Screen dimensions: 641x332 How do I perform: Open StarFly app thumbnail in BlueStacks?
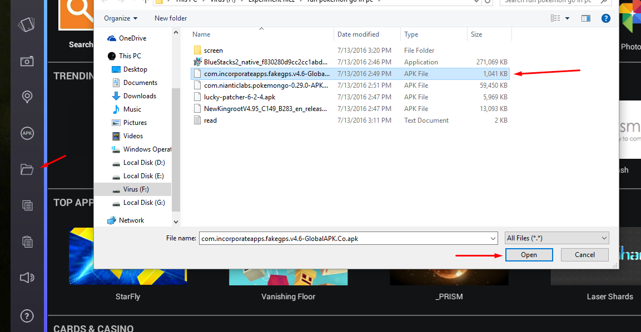128,256
